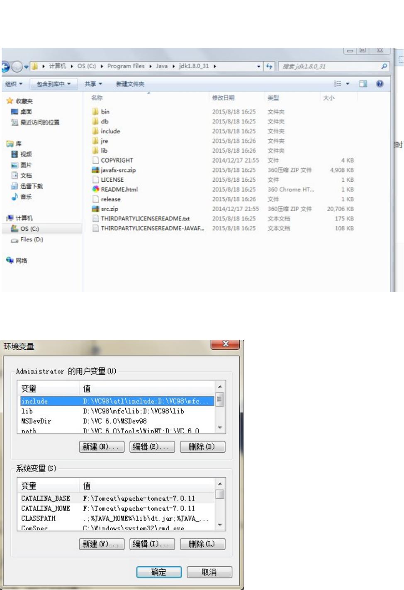Open the bin folder

[105, 112]
